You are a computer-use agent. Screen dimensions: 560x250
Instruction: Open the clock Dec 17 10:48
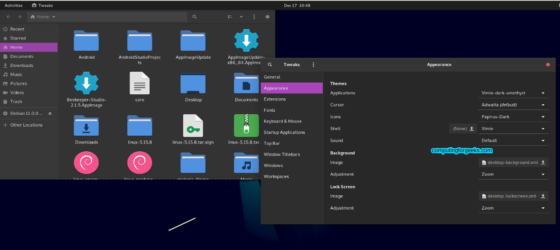click(x=297, y=6)
